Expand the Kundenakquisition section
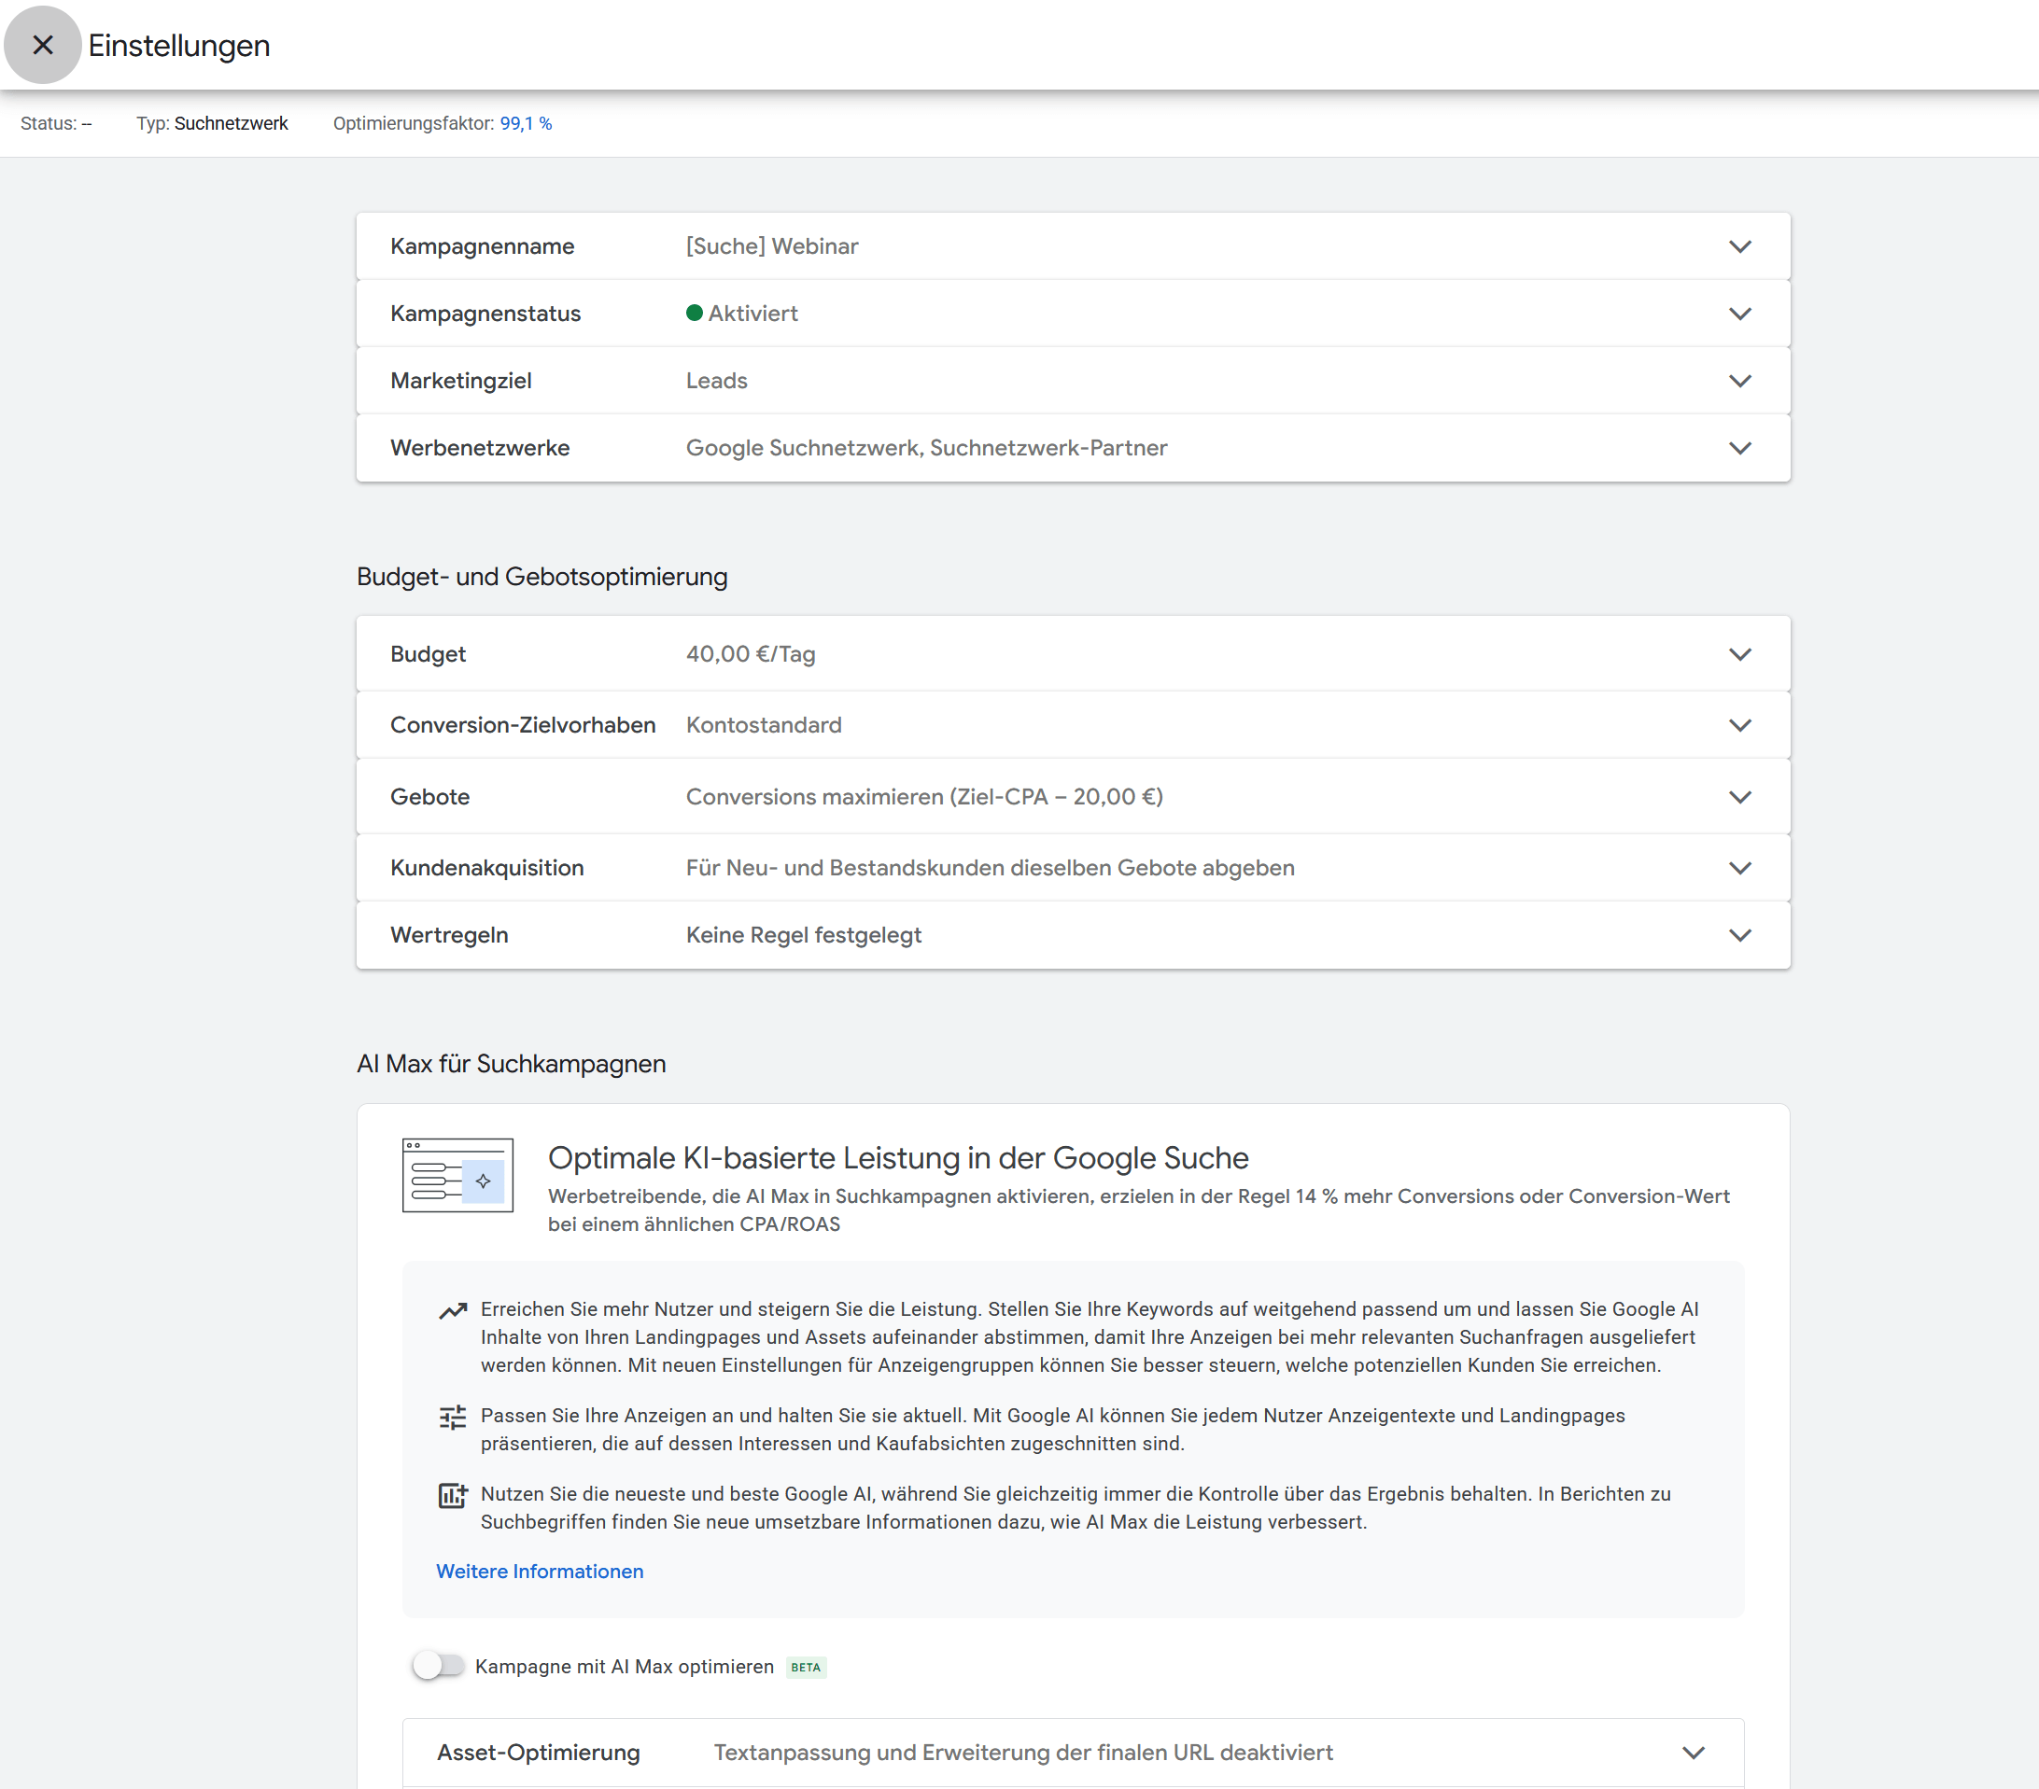Screen dimensions: 2039x1789 pos(1741,868)
